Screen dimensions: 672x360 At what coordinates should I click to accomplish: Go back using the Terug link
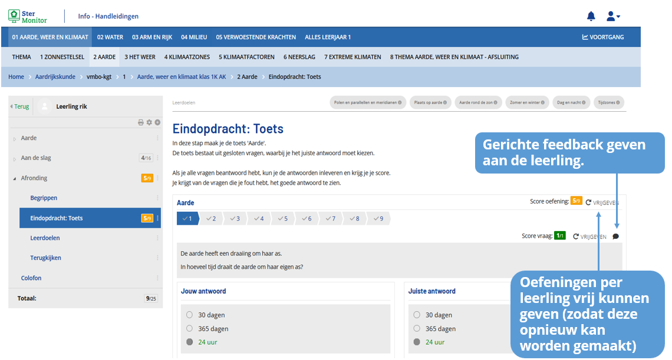tap(20, 106)
